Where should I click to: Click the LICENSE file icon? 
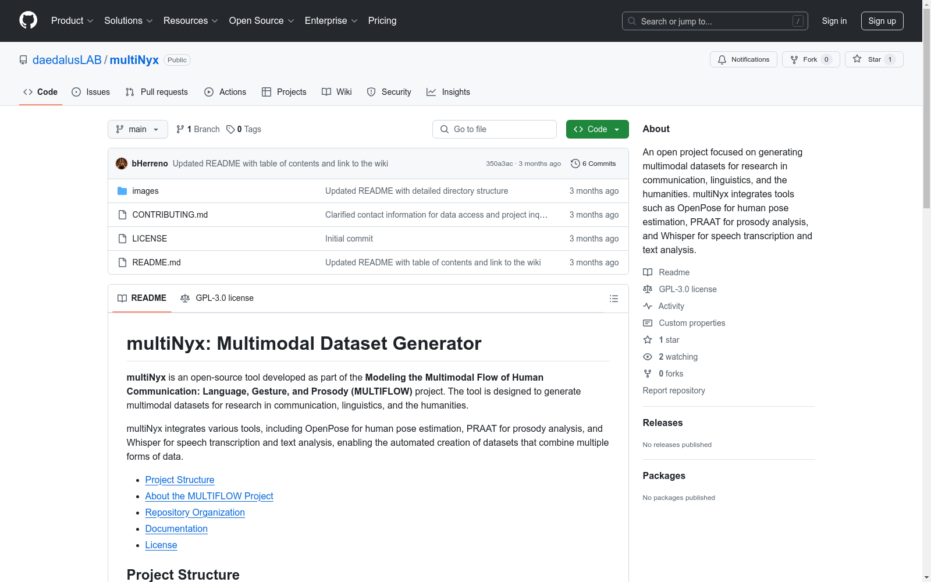pos(122,239)
